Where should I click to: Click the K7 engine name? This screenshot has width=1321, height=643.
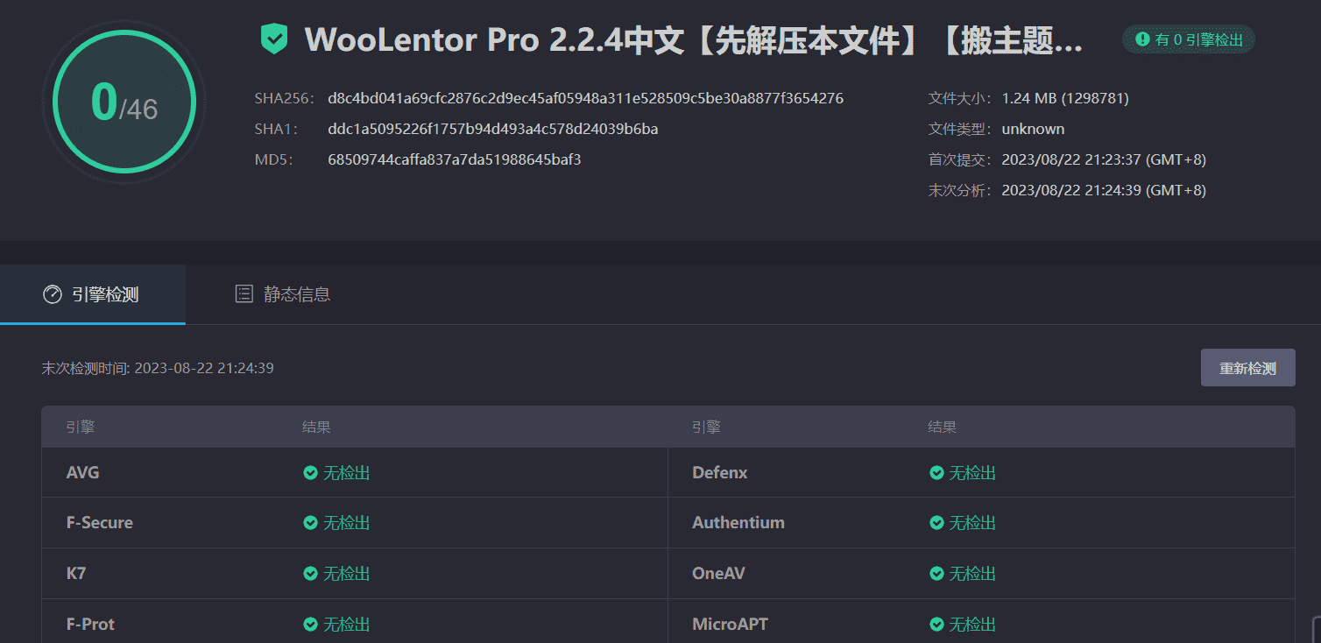(76, 574)
